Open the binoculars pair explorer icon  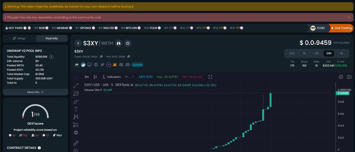point(119,43)
